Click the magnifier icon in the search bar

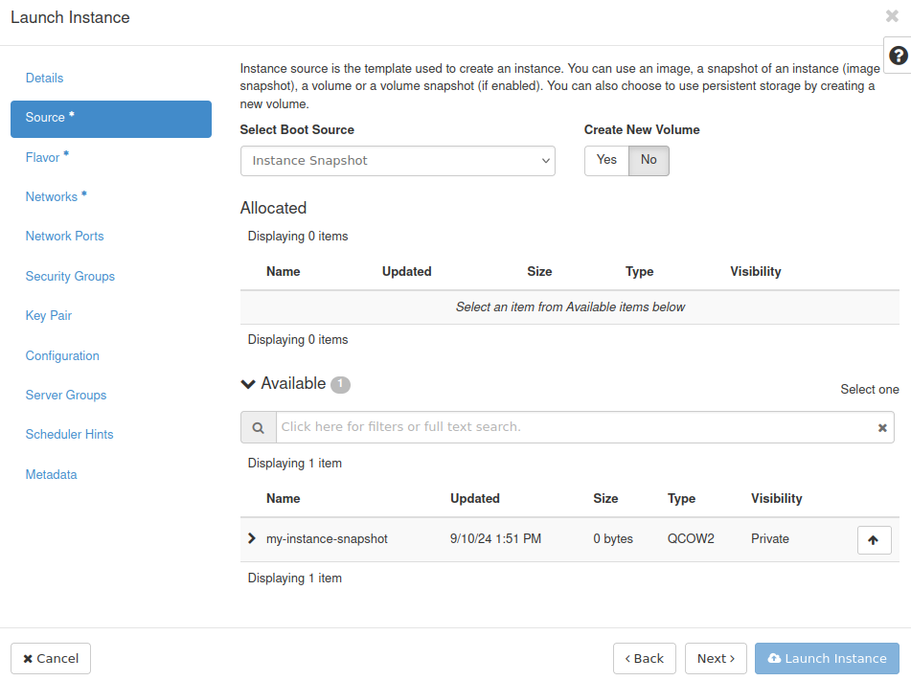point(258,427)
